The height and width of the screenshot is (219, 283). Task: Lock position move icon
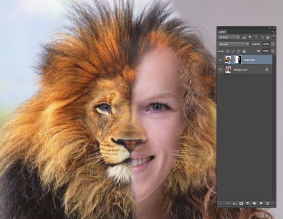[x=239, y=51]
